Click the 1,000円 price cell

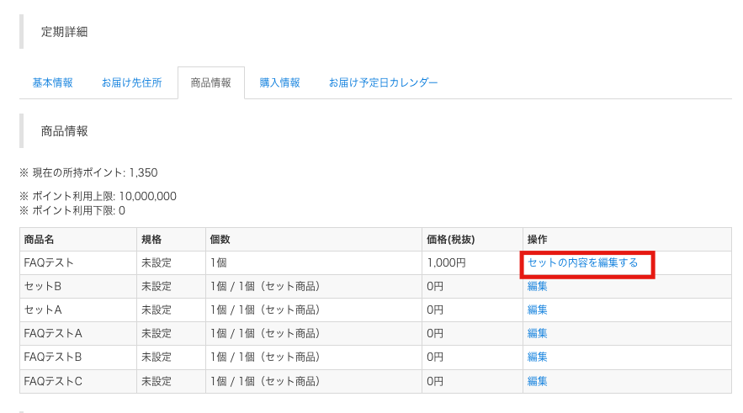pyautogui.click(x=472, y=263)
